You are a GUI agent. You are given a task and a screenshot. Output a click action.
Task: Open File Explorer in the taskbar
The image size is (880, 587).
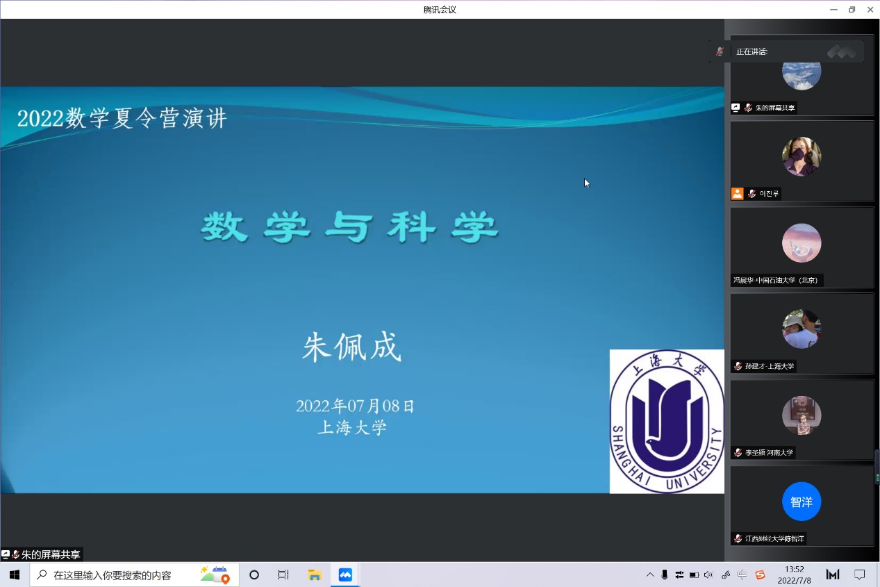tap(315, 575)
